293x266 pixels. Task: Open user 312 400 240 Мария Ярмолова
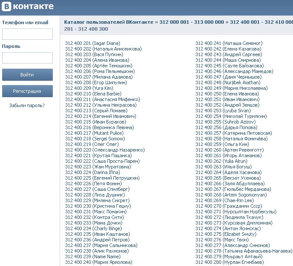coord(99,262)
